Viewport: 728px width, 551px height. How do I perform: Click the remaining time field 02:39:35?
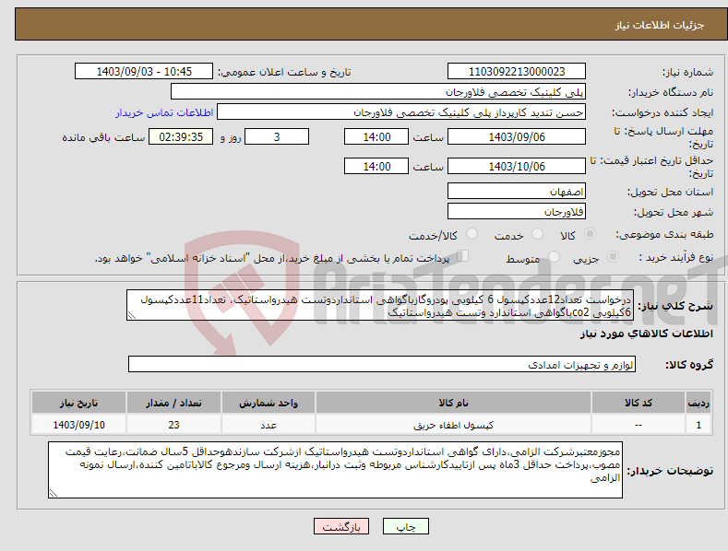(x=181, y=136)
